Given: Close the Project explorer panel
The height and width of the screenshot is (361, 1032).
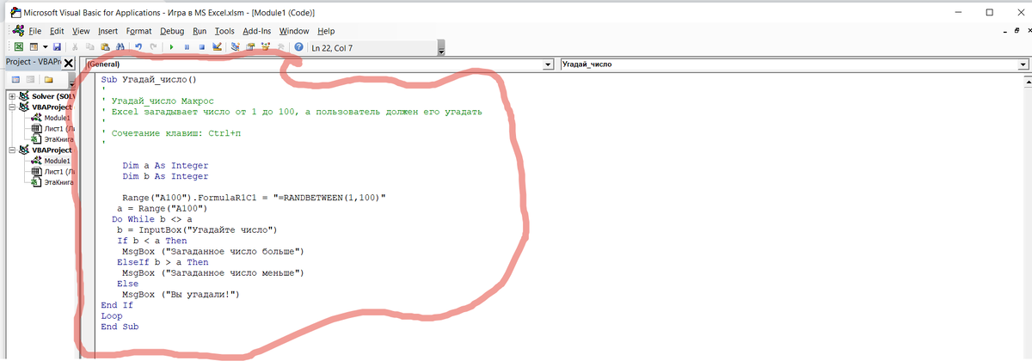Looking at the screenshot, I should coord(69,63).
